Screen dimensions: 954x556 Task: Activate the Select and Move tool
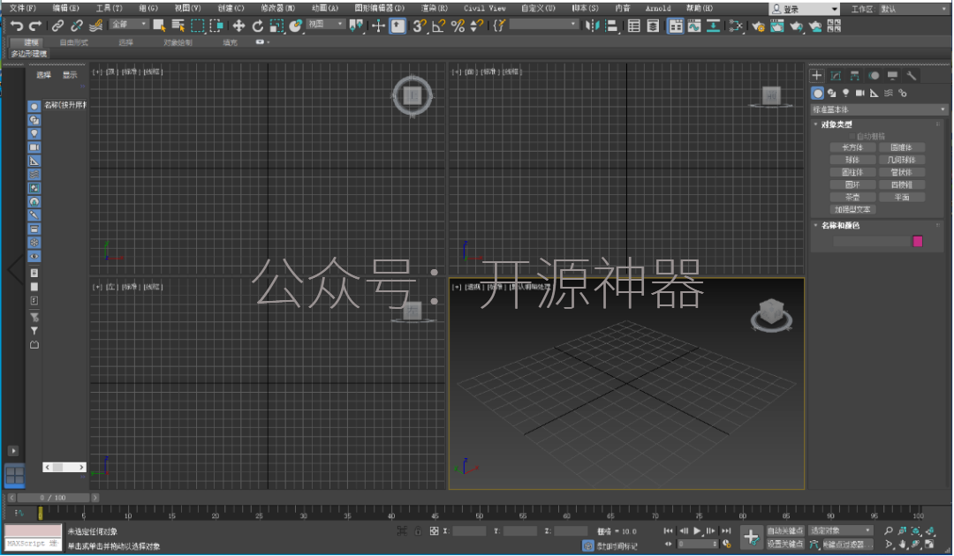pos(238,26)
